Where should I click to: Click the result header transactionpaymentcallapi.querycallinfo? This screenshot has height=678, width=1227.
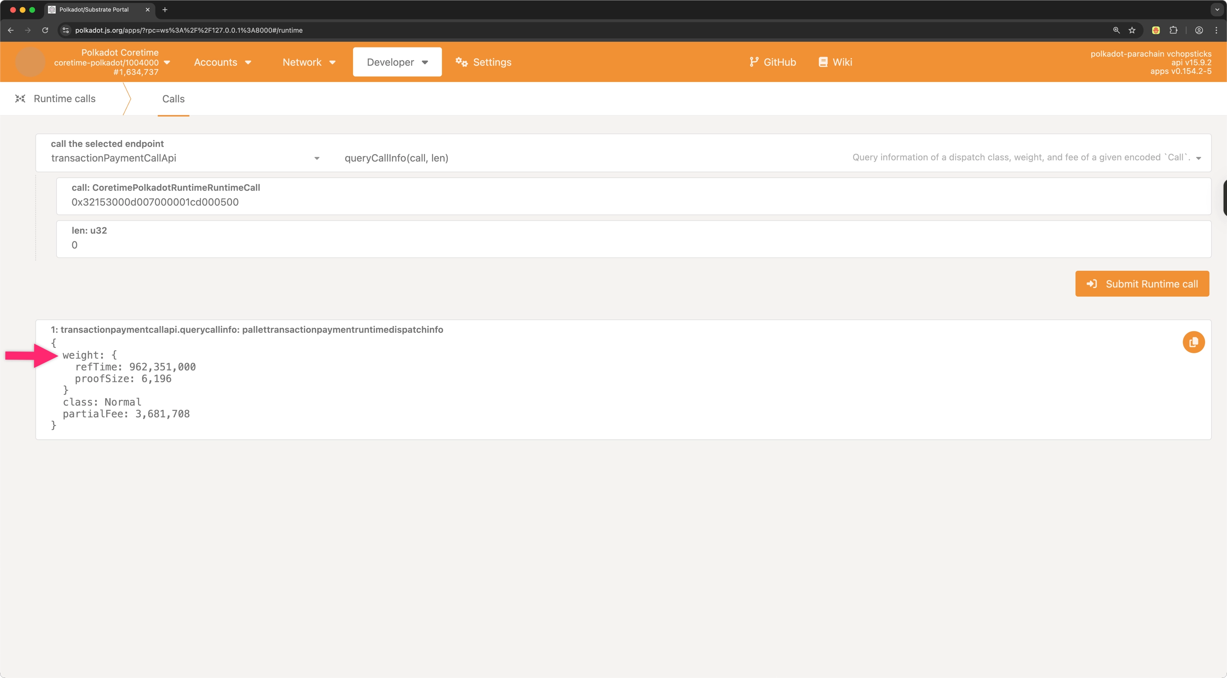pyautogui.click(x=247, y=330)
